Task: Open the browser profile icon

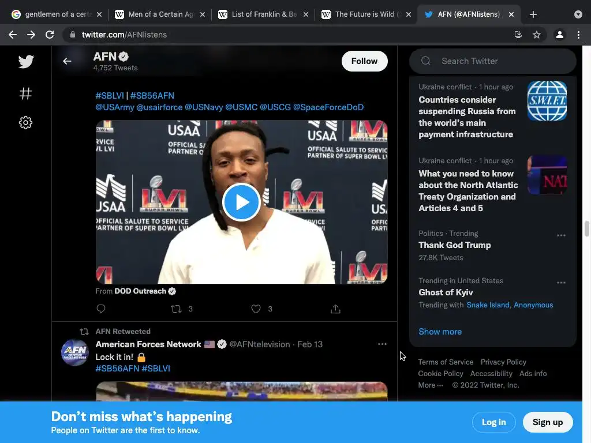Action: click(560, 35)
